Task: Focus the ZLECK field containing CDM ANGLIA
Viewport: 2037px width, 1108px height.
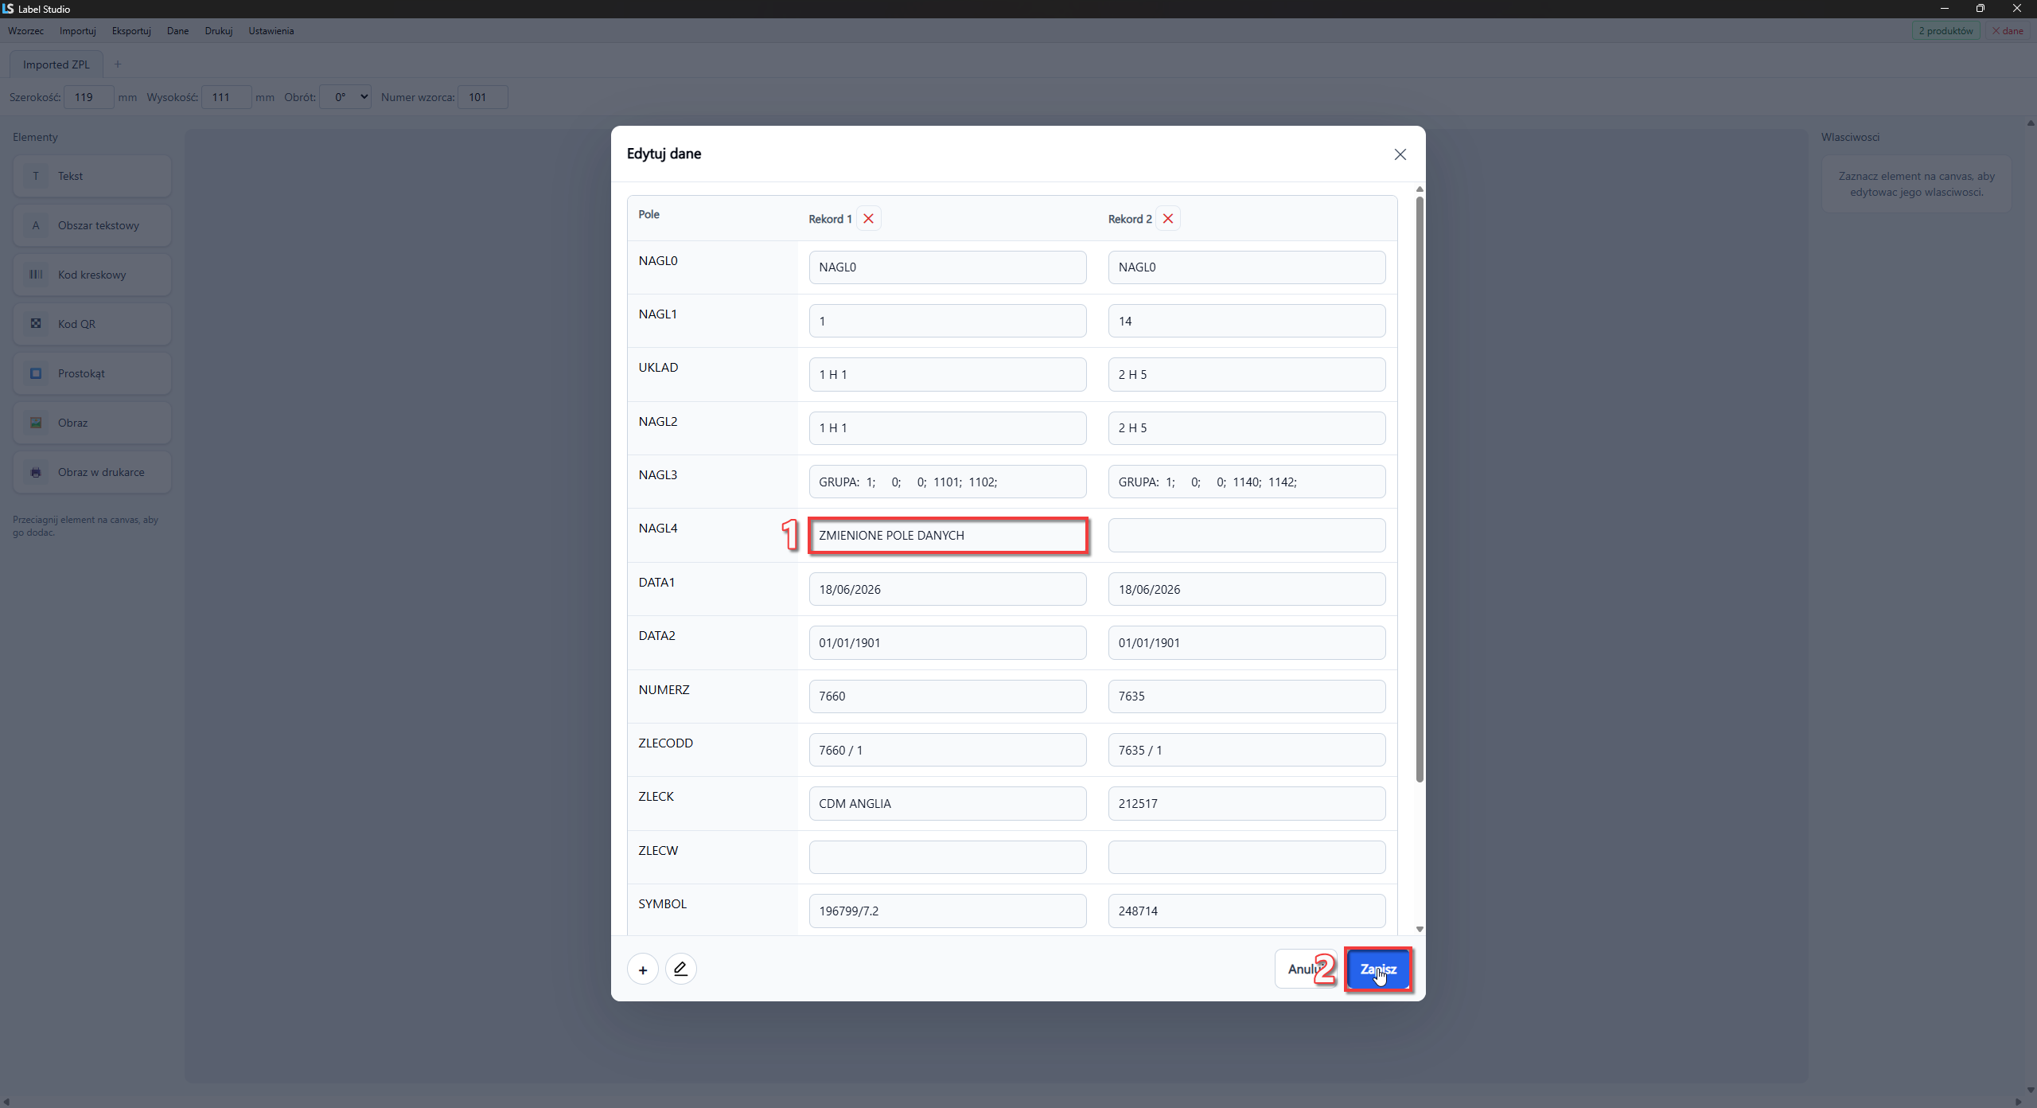Action: coord(948,804)
